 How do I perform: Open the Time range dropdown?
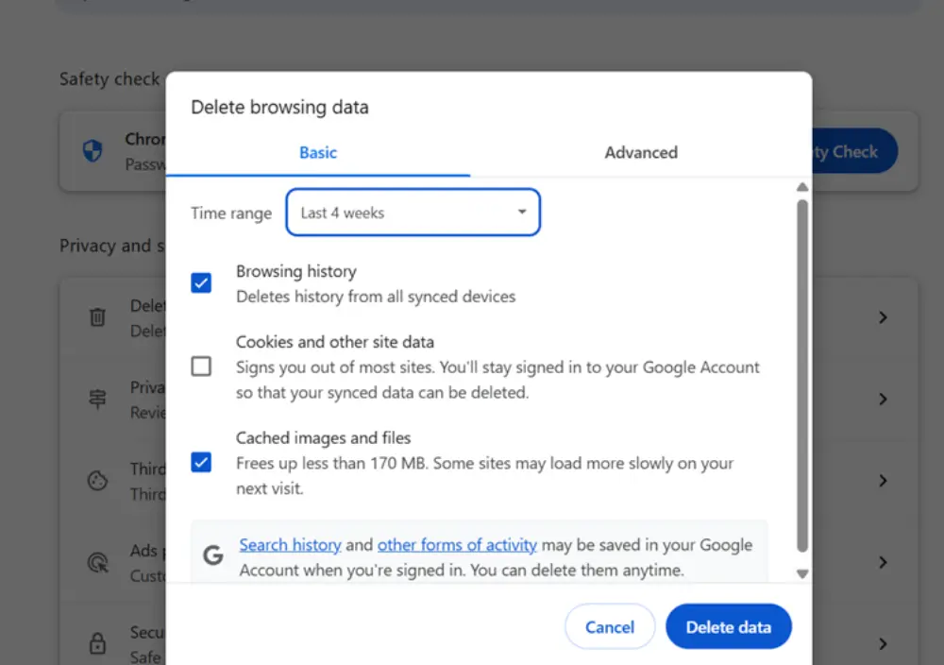(x=413, y=213)
